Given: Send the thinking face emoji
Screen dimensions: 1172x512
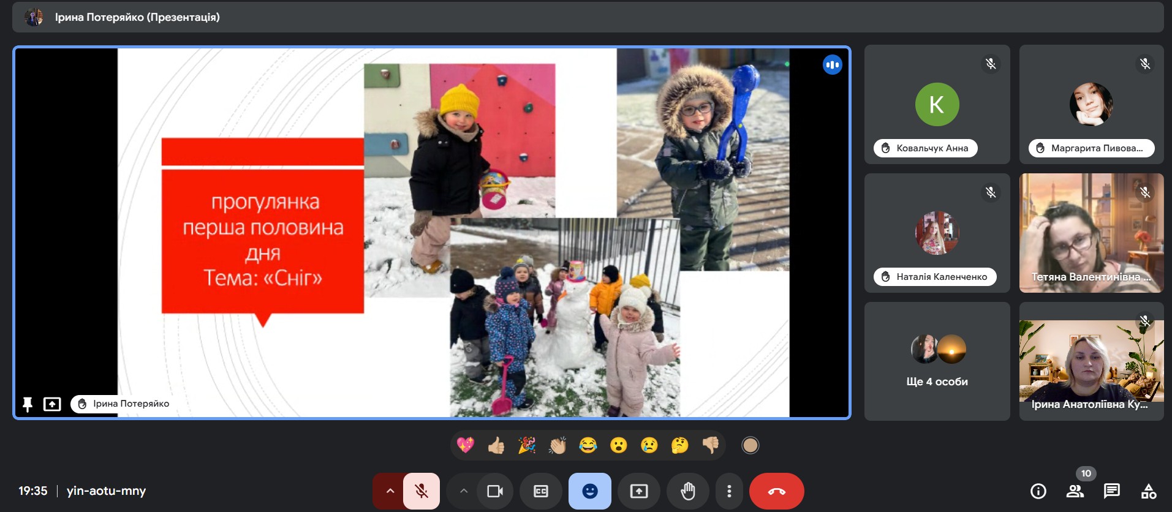Looking at the screenshot, I should 680,445.
